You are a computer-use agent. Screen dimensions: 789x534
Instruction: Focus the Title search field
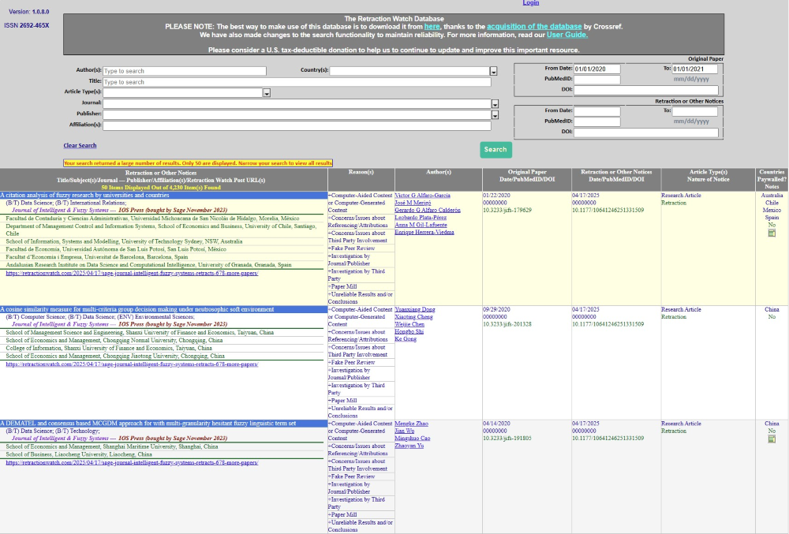pyautogui.click(x=297, y=82)
